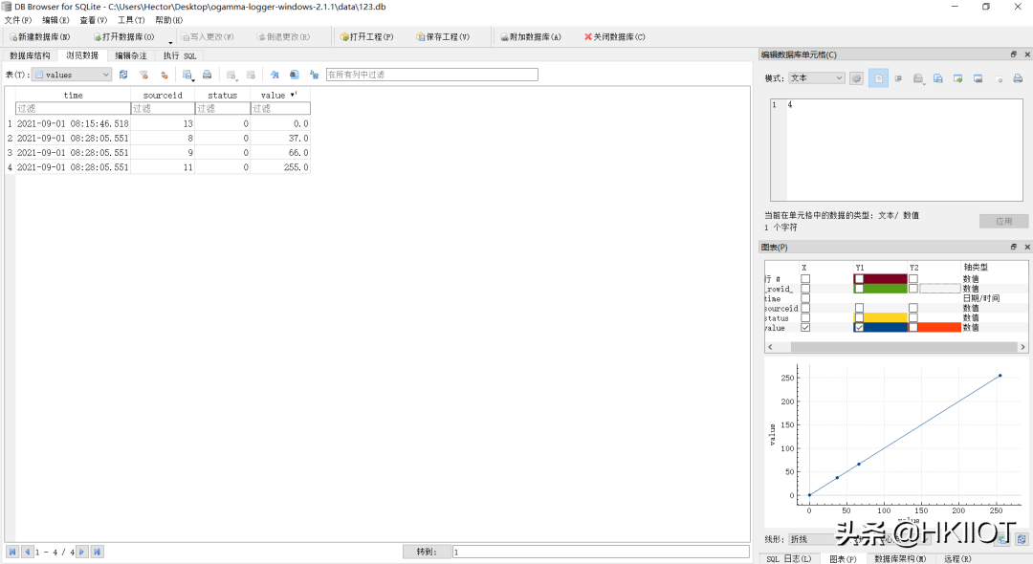This screenshot has width=1033, height=564.
Task: Switch to Remote (远程) bottom tab
Action: coord(957,558)
